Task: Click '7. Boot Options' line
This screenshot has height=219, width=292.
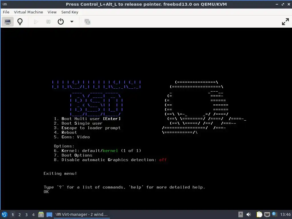Action: [x=73, y=155]
